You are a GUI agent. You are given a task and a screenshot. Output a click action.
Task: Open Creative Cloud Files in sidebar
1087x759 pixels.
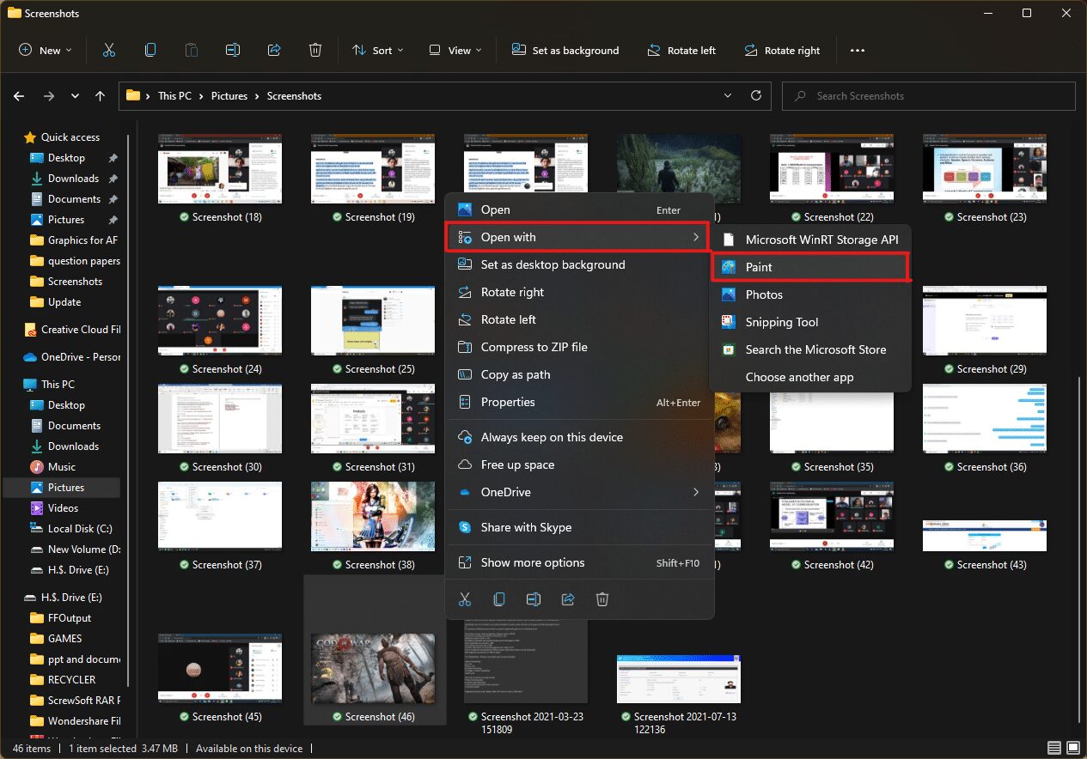73,330
